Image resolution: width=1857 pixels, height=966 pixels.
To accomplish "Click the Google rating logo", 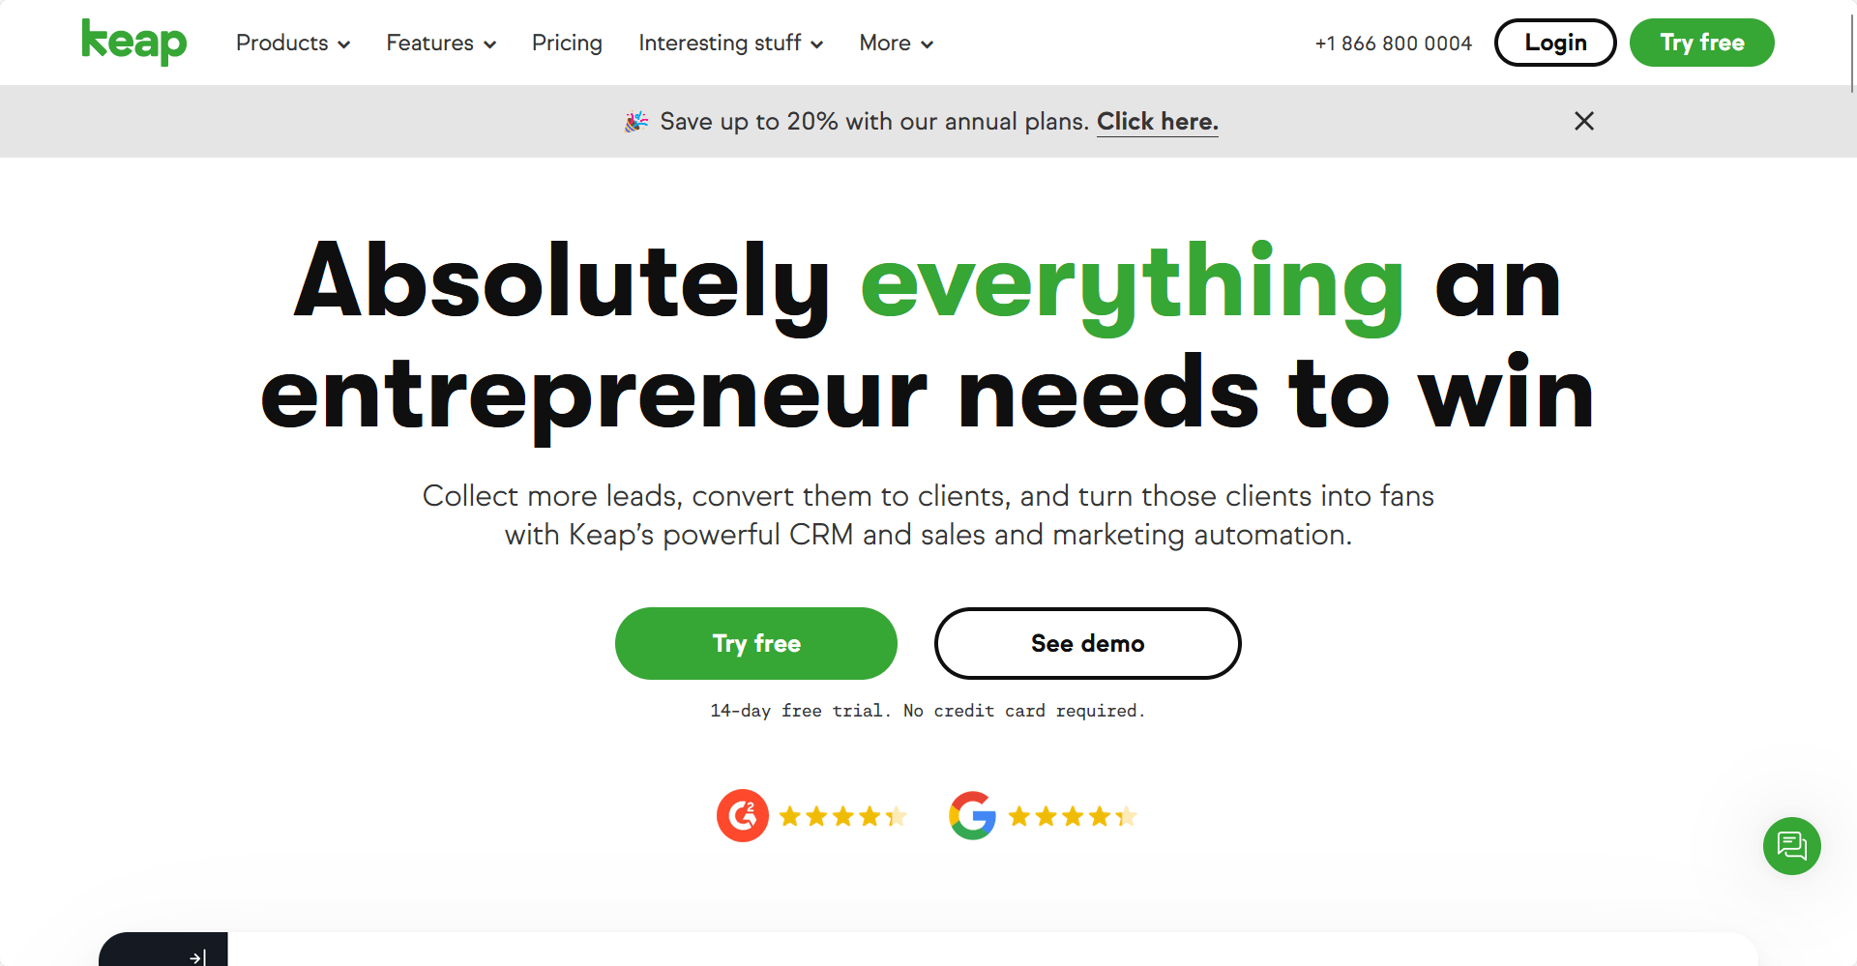I will point(972,816).
